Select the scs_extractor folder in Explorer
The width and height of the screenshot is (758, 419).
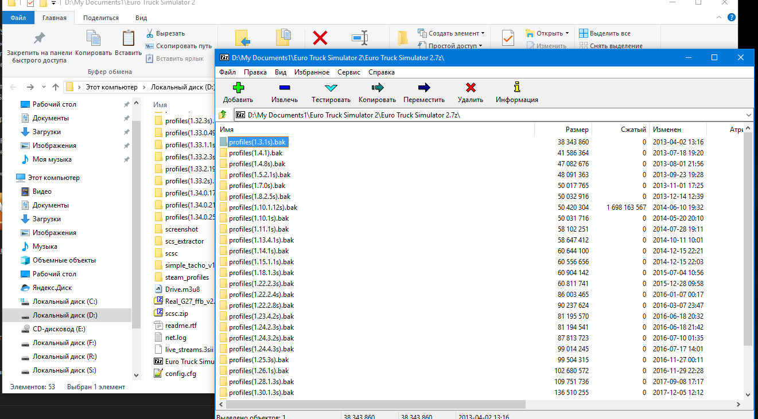tap(184, 241)
